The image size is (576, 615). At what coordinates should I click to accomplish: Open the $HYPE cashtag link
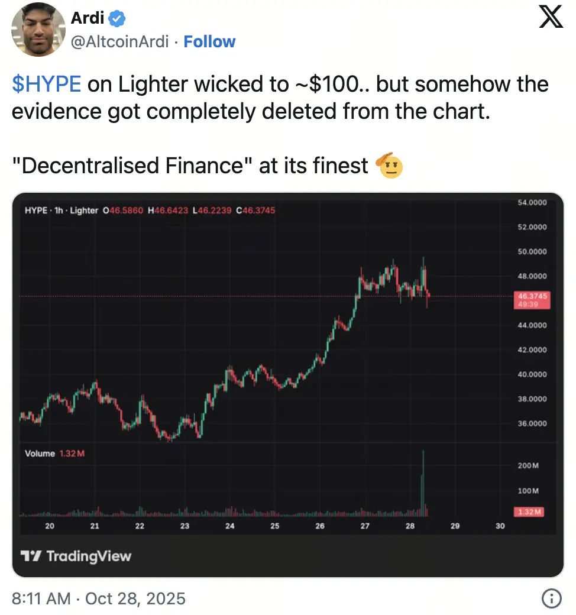tap(47, 85)
